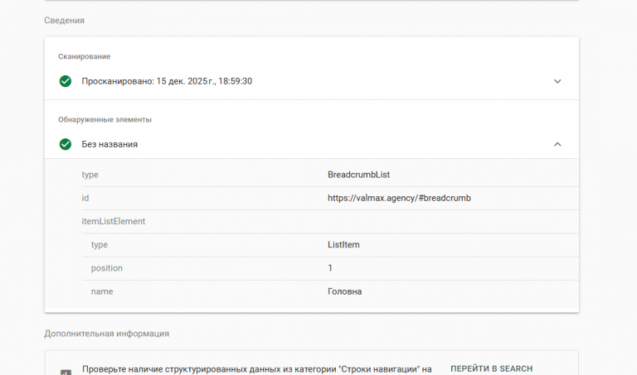Click the position value 1
Image resolution: width=637 pixels, height=375 pixels.
pyautogui.click(x=330, y=268)
